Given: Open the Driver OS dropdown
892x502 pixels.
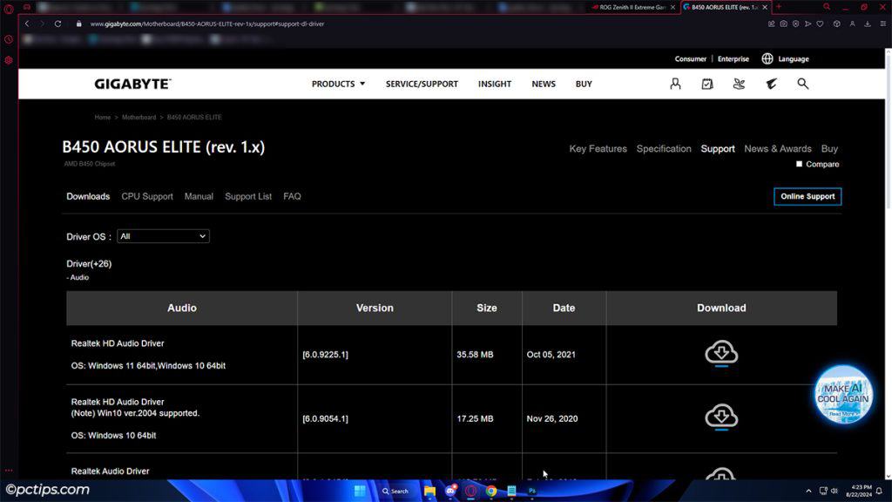Looking at the screenshot, I should (163, 236).
